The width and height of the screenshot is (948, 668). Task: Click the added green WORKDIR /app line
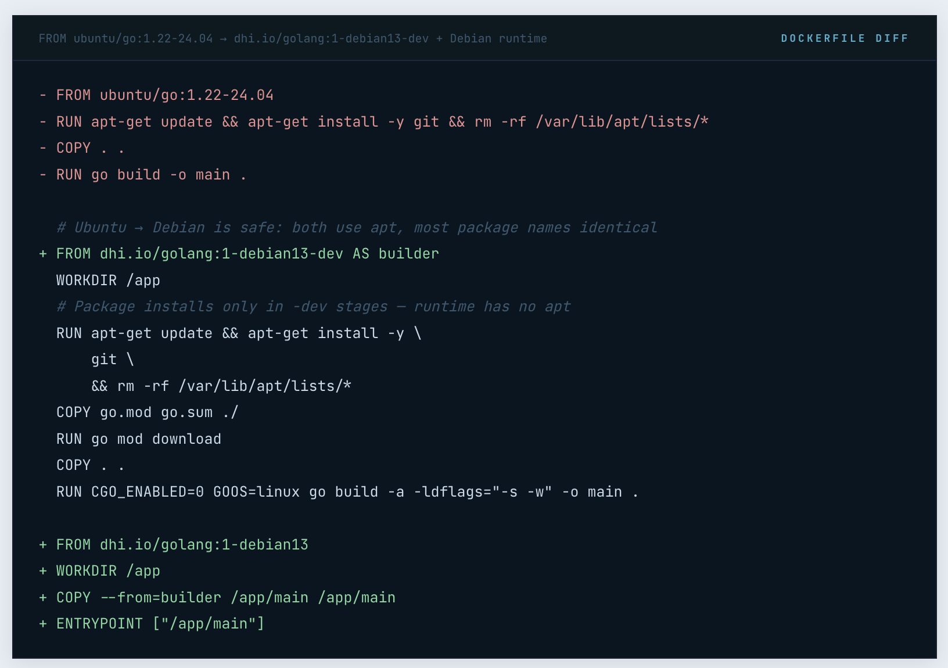(x=108, y=571)
